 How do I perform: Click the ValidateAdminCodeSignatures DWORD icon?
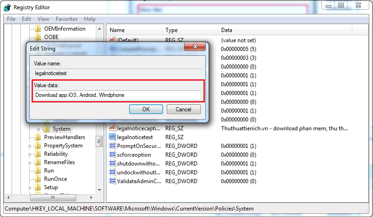112,181
